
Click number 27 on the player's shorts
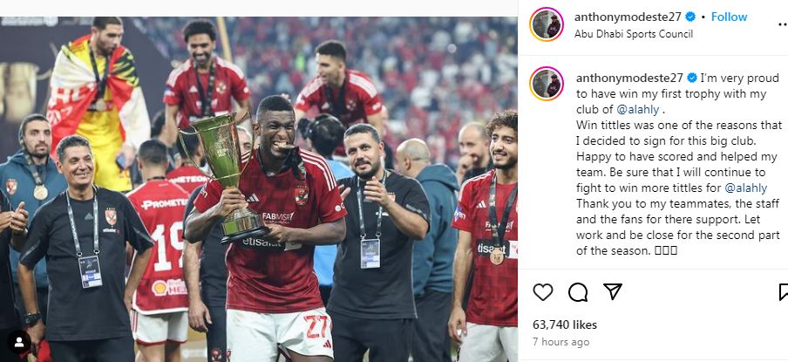pyautogui.click(x=317, y=326)
